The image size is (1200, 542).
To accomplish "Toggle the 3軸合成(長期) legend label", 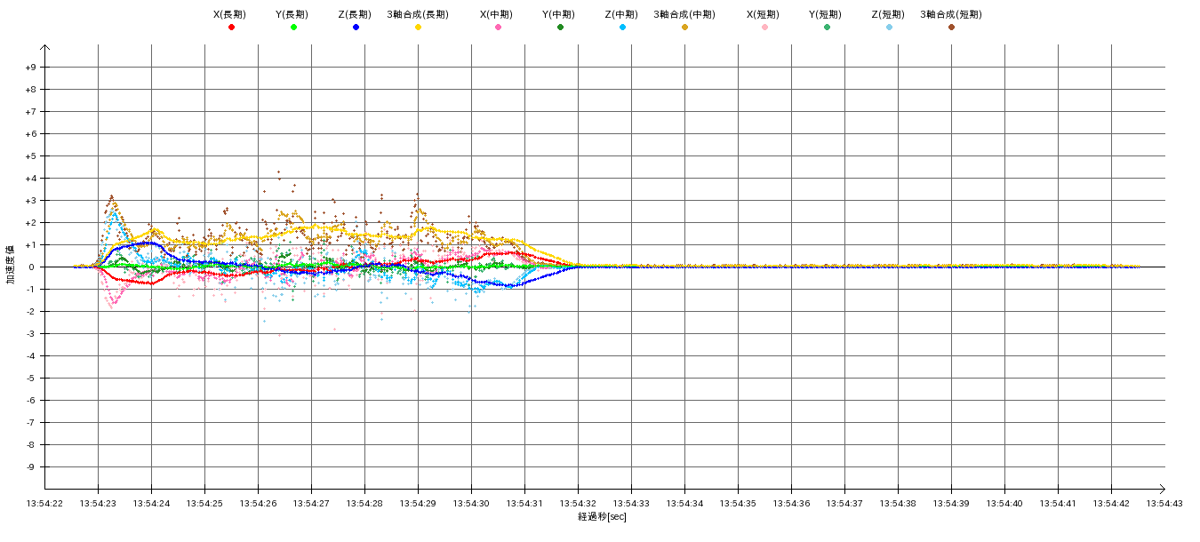I will tap(418, 14).
